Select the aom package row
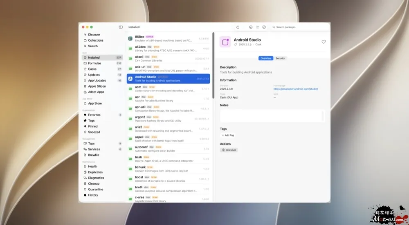Screen dimensions: 409x225 (x=168, y=88)
